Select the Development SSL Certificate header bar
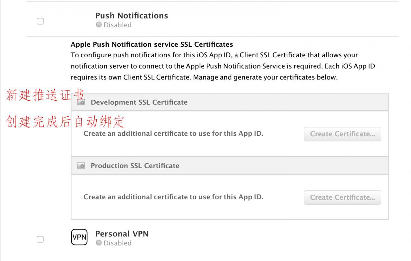This screenshot has height=261, width=411. pos(230,102)
